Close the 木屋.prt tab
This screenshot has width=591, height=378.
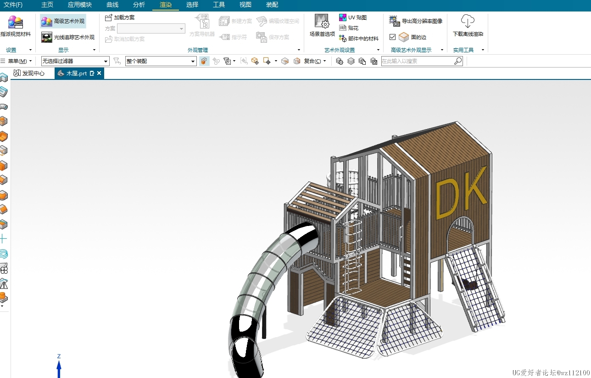(x=99, y=73)
